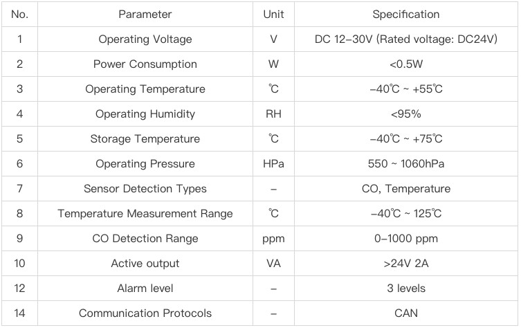The width and height of the screenshot is (521, 328).
Task: Click the 'Specification' column header
Action: 405,14
